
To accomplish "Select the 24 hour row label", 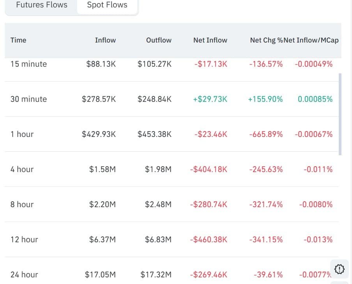I will [24, 275].
